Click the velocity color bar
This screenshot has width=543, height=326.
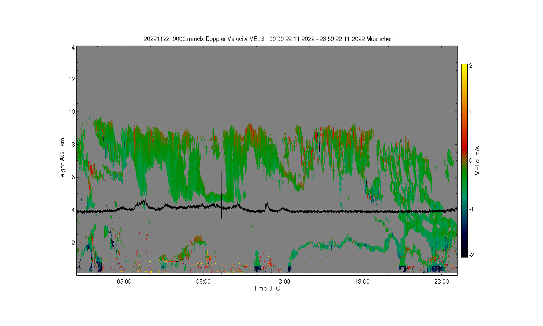point(464,160)
